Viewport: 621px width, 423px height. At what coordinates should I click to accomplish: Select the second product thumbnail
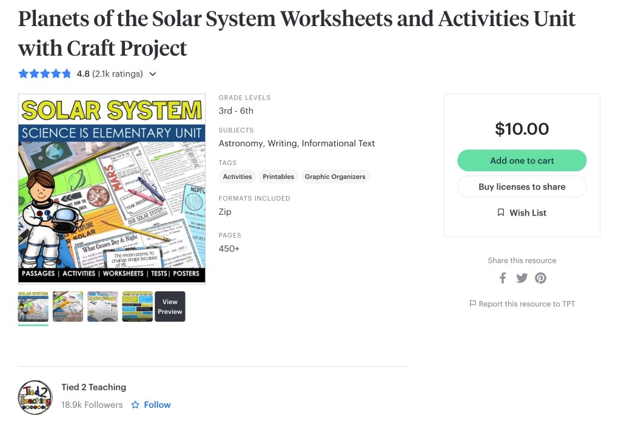68,306
